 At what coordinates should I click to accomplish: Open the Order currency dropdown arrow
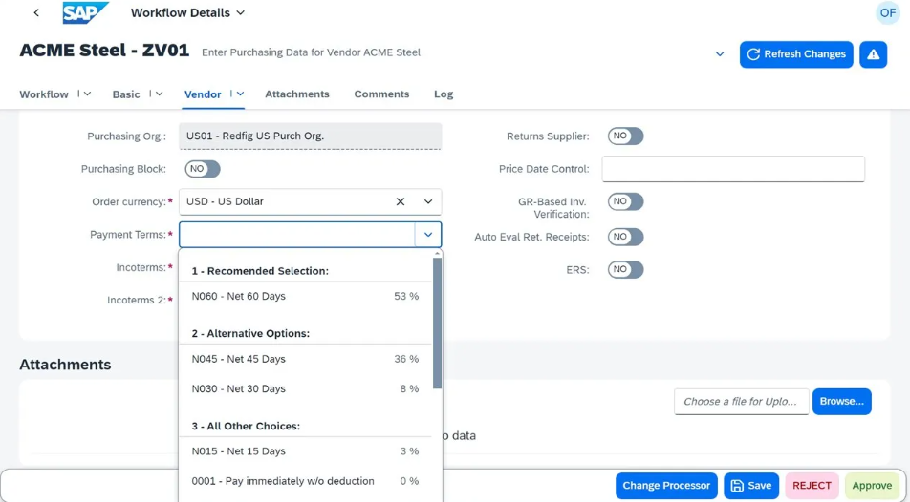click(x=428, y=202)
